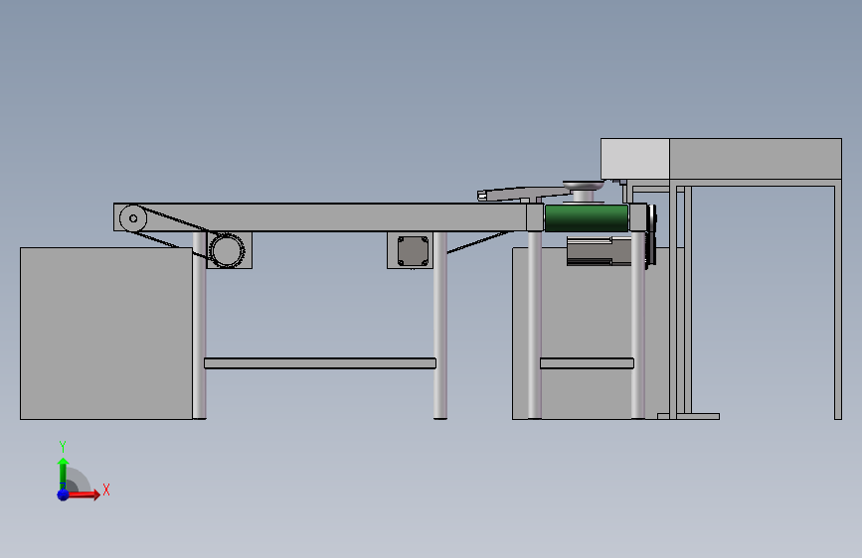The height and width of the screenshot is (558, 862).
Task: Select the large gray block beside conveyor's left legs
Action: 106,334
